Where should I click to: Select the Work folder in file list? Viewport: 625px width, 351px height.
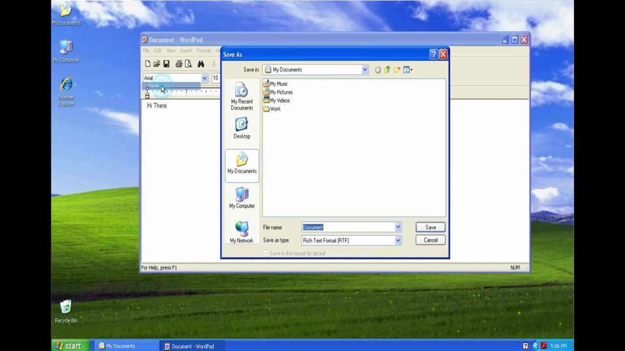tap(272, 109)
